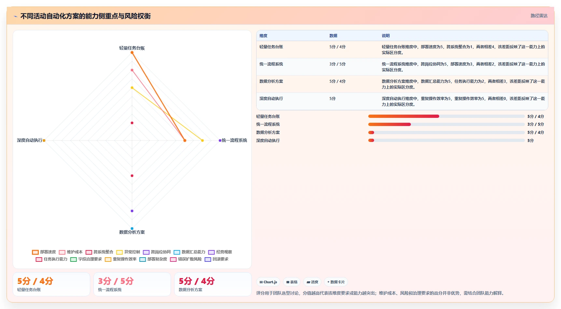The width and height of the screenshot is (561, 309).
Task: Click the 3分 / 5分 table cell
Action: pos(337,64)
